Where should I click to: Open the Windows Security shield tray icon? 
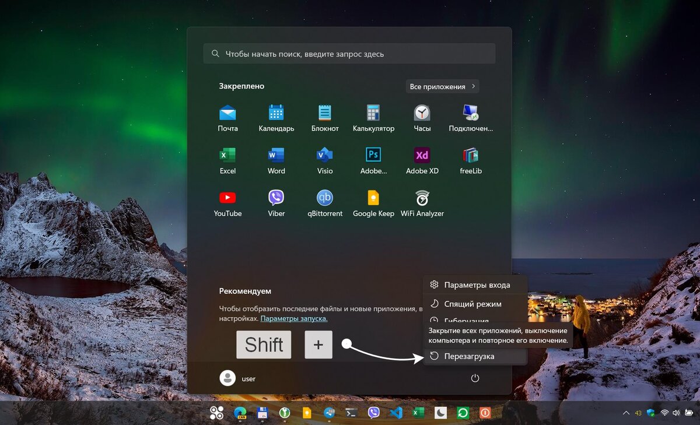[x=651, y=413]
